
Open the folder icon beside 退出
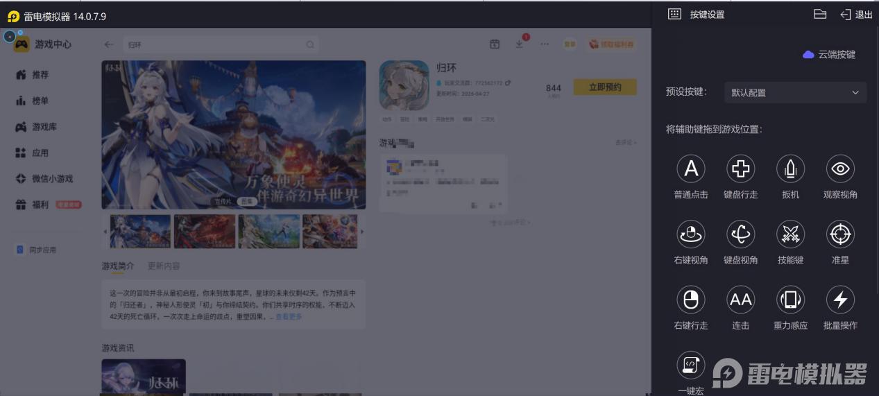click(820, 14)
